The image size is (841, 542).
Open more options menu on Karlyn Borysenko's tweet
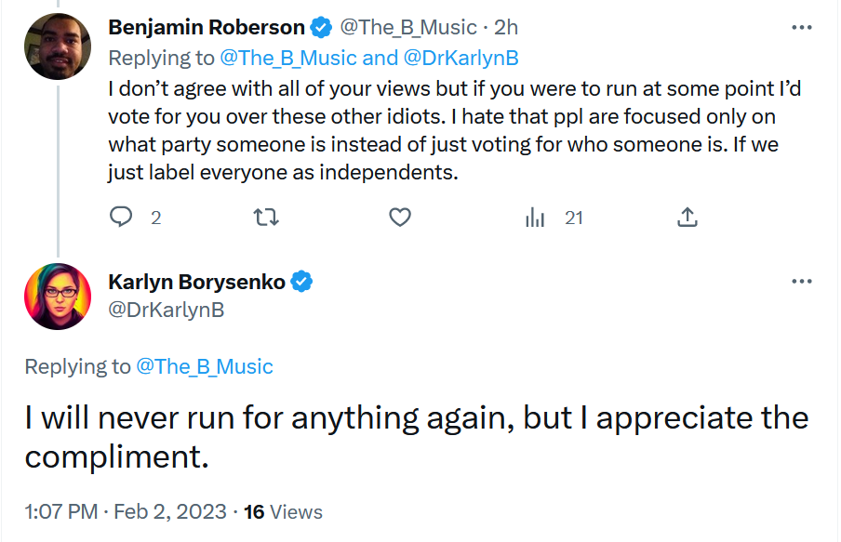pyautogui.click(x=801, y=281)
